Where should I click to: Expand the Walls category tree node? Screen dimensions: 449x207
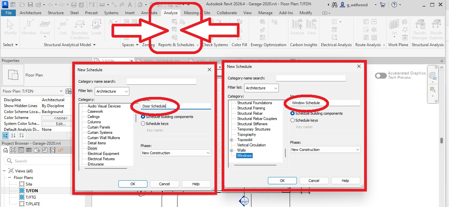pyautogui.click(x=231, y=150)
